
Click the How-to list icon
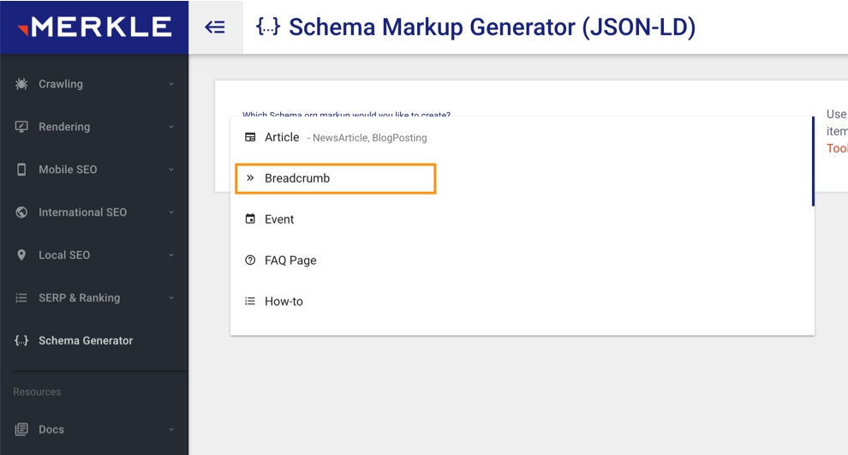250,301
